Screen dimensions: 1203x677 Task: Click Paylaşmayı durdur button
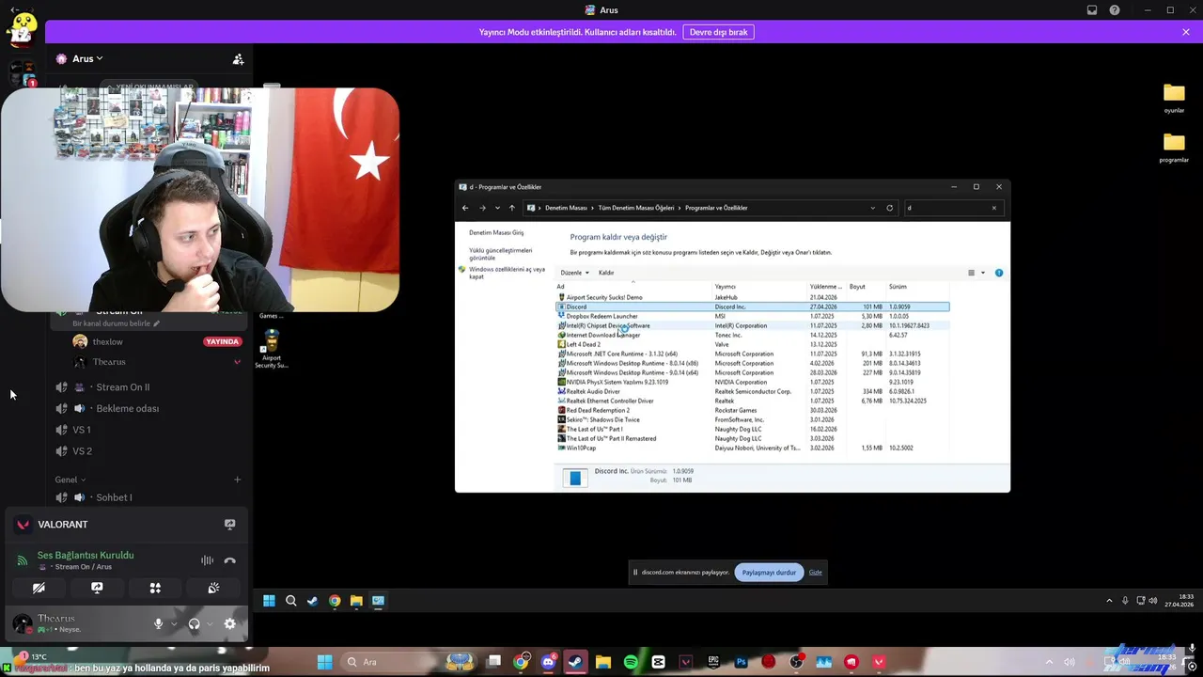(x=769, y=573)
